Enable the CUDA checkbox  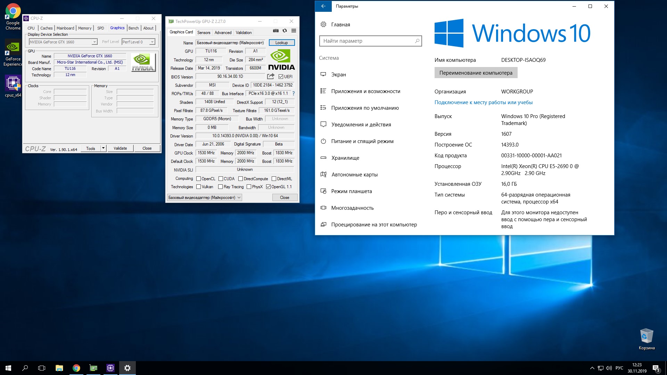pos(221,179)
